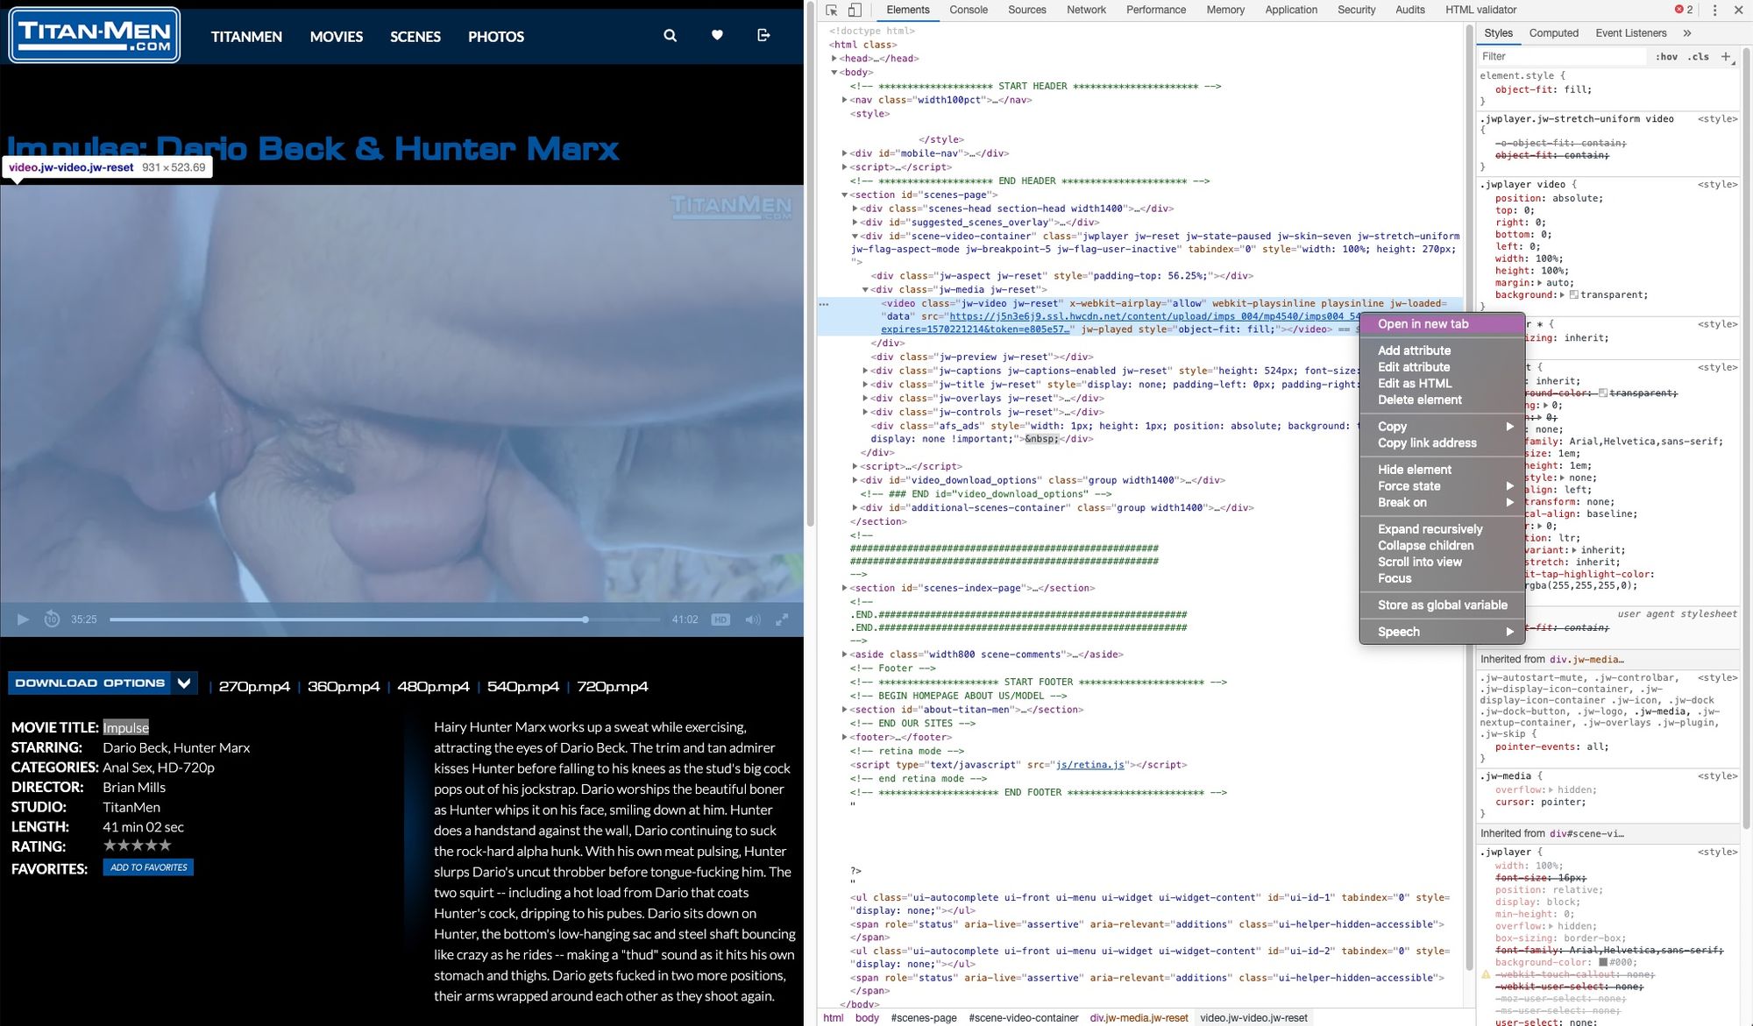The height and width of the screenshot is (1026, 1753).
Task: Click the Styles Filter input field
Action: coord(1562,57)
